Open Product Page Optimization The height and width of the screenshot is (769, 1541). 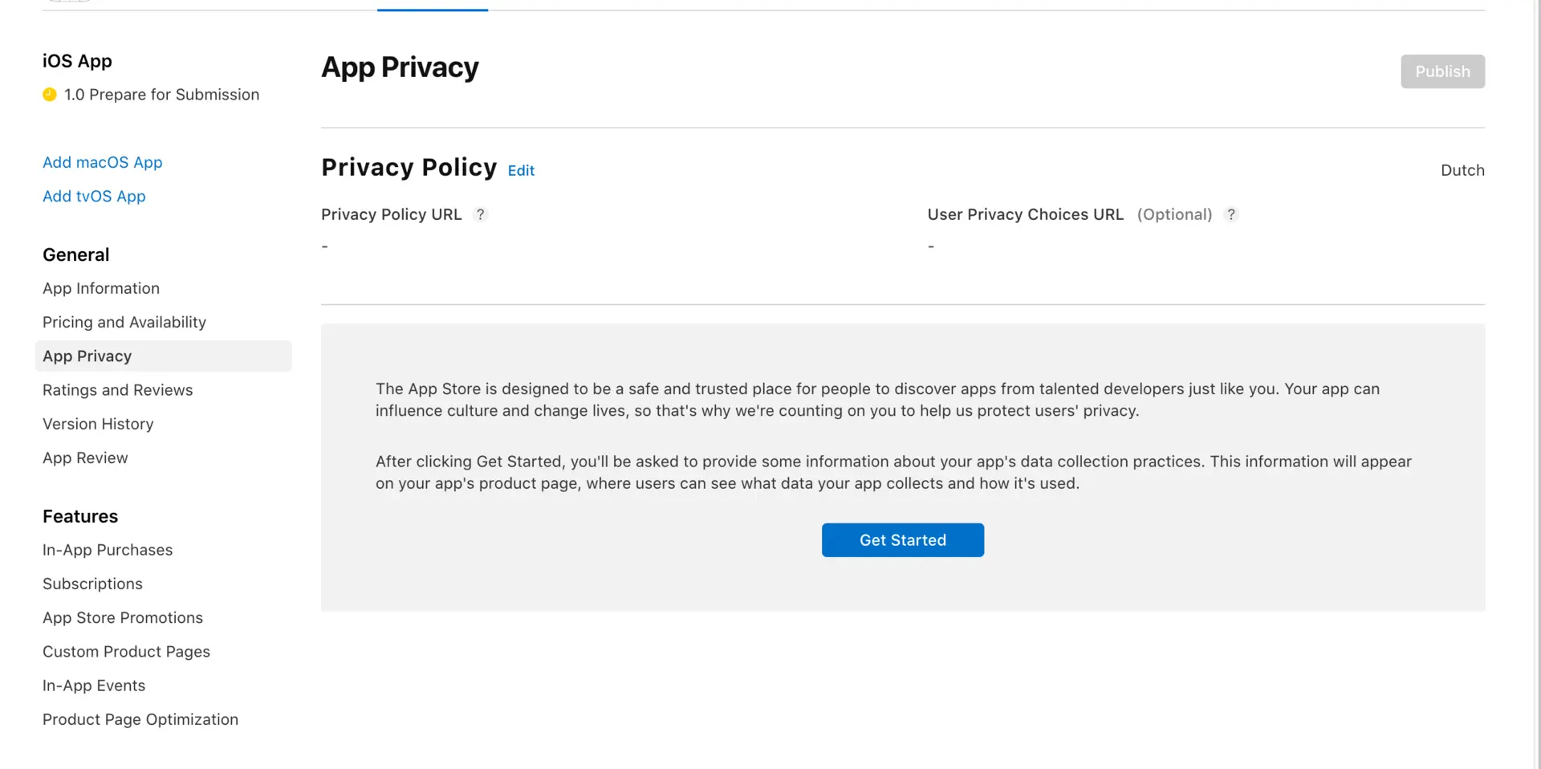pyautogui.click(x=140, y=719)
